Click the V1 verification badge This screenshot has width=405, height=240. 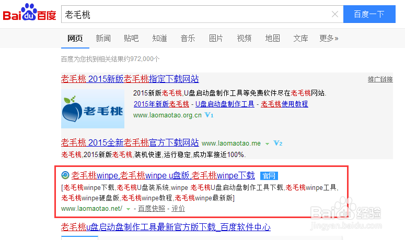tap(209, 115)
